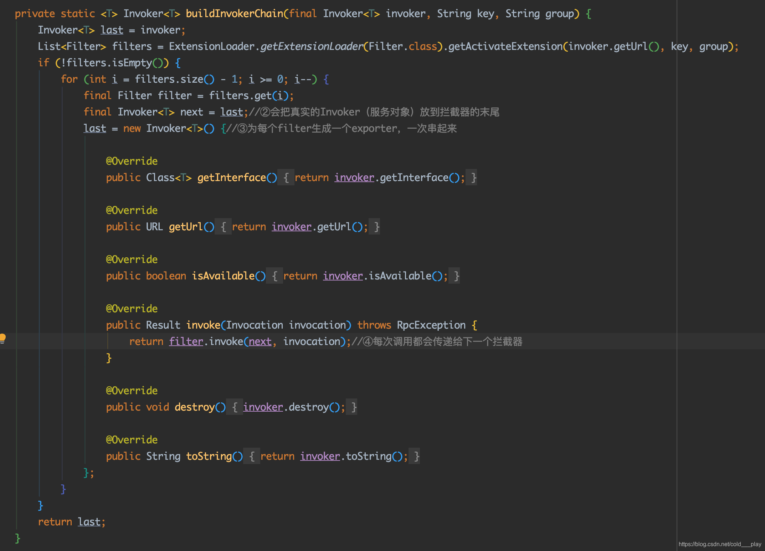Click the getExtensionLoader italic method call
The image size is (765, 551).
coord(312,46)
